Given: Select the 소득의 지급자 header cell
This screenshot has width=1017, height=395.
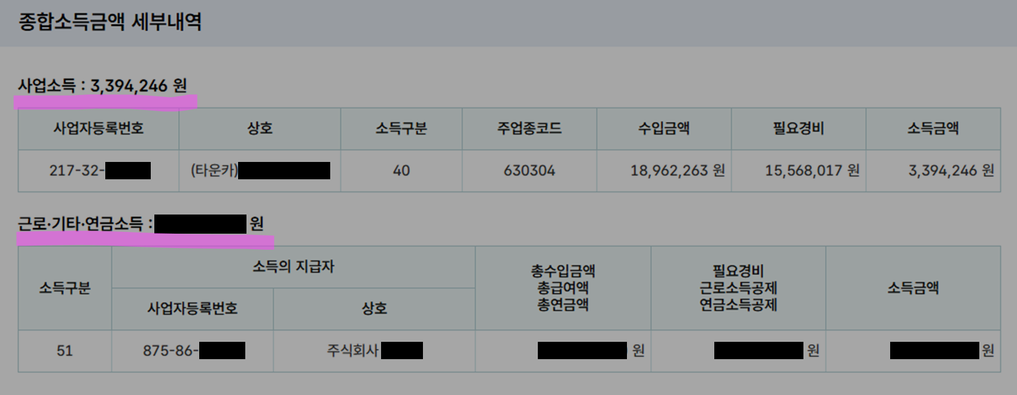Looking at the screenshot, I should pos(293,267).
